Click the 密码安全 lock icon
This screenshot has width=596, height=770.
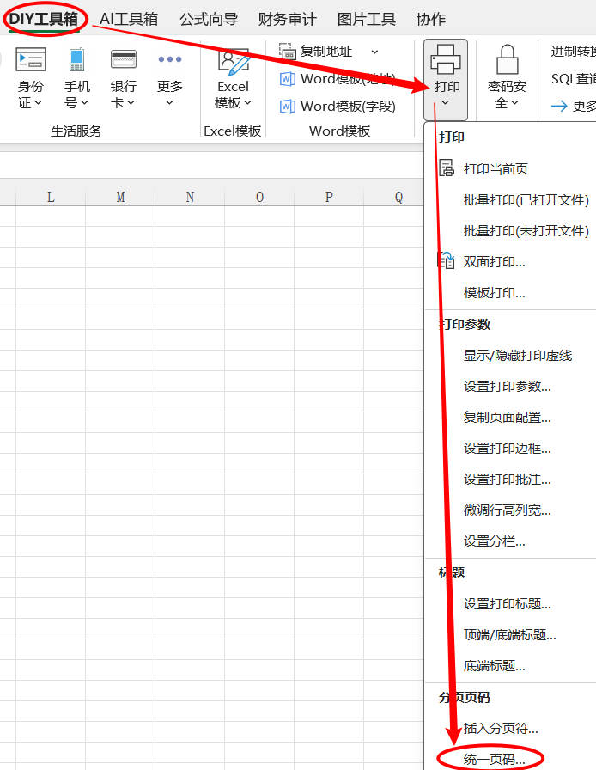click(x=507, y=60)
